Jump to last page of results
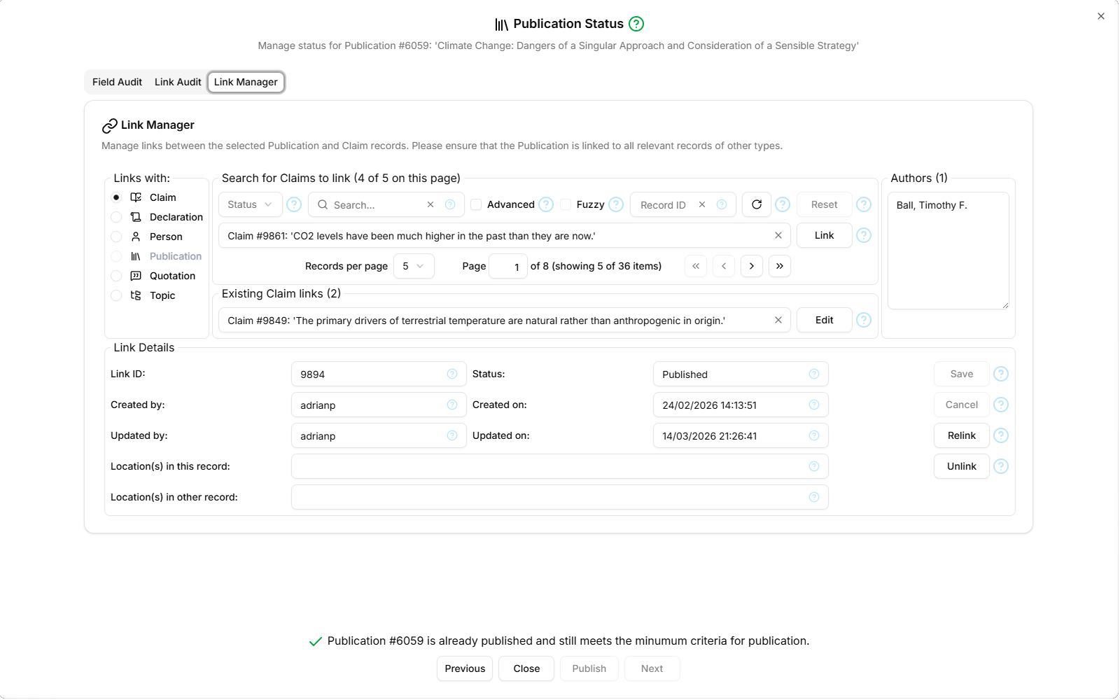 coord(780,266)
